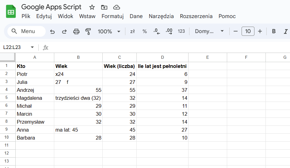
Task: Select column B header
Action: coord(78,58)
